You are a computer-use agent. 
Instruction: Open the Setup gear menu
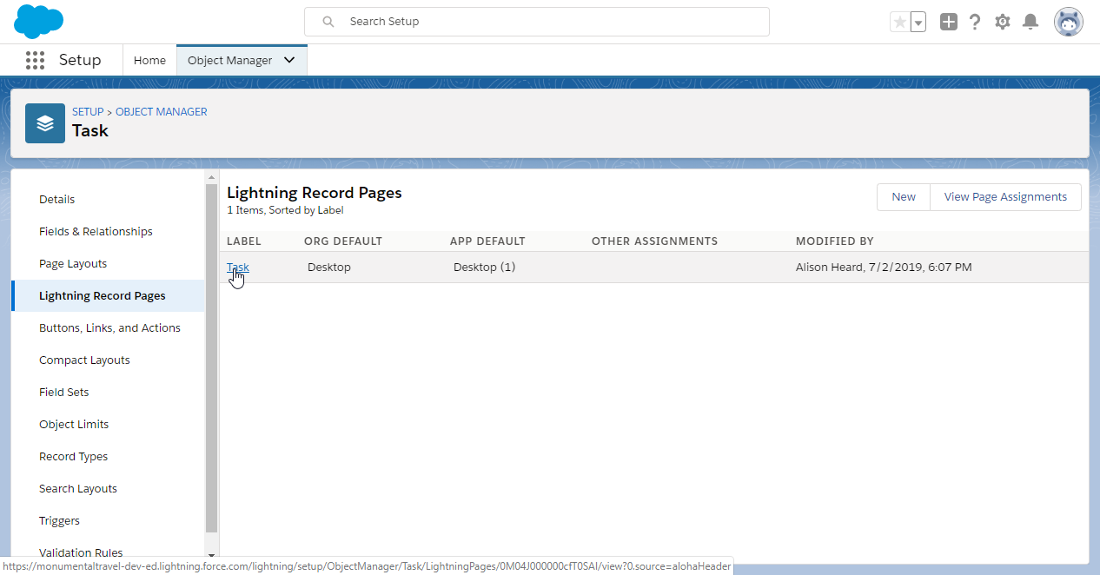pos(1003,22)
